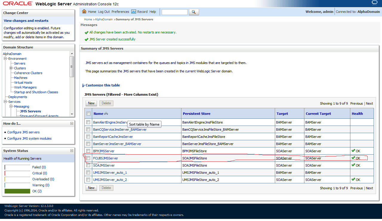Screen dimensions: 382x221
Task: Select AlphaDomain root in the tree
Action: click(12, 54)
